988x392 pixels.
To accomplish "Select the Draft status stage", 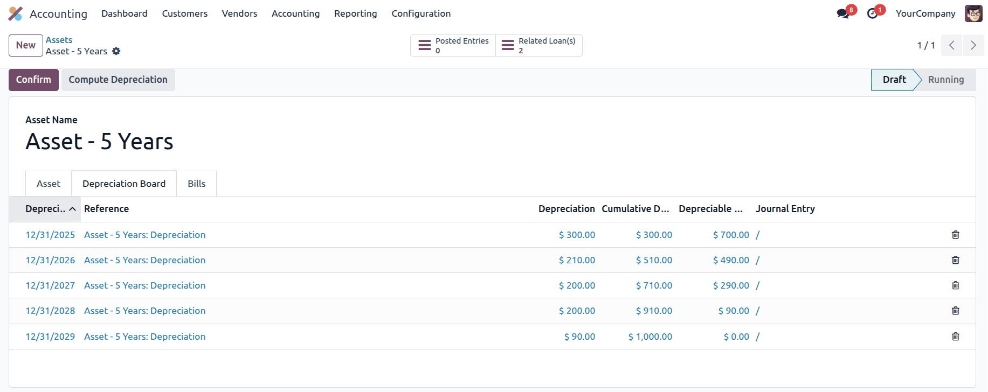I will coord(894,80).
